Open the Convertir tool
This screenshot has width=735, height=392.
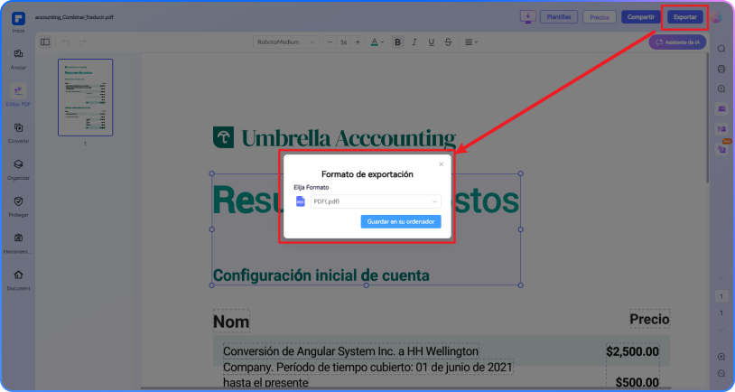18,133
